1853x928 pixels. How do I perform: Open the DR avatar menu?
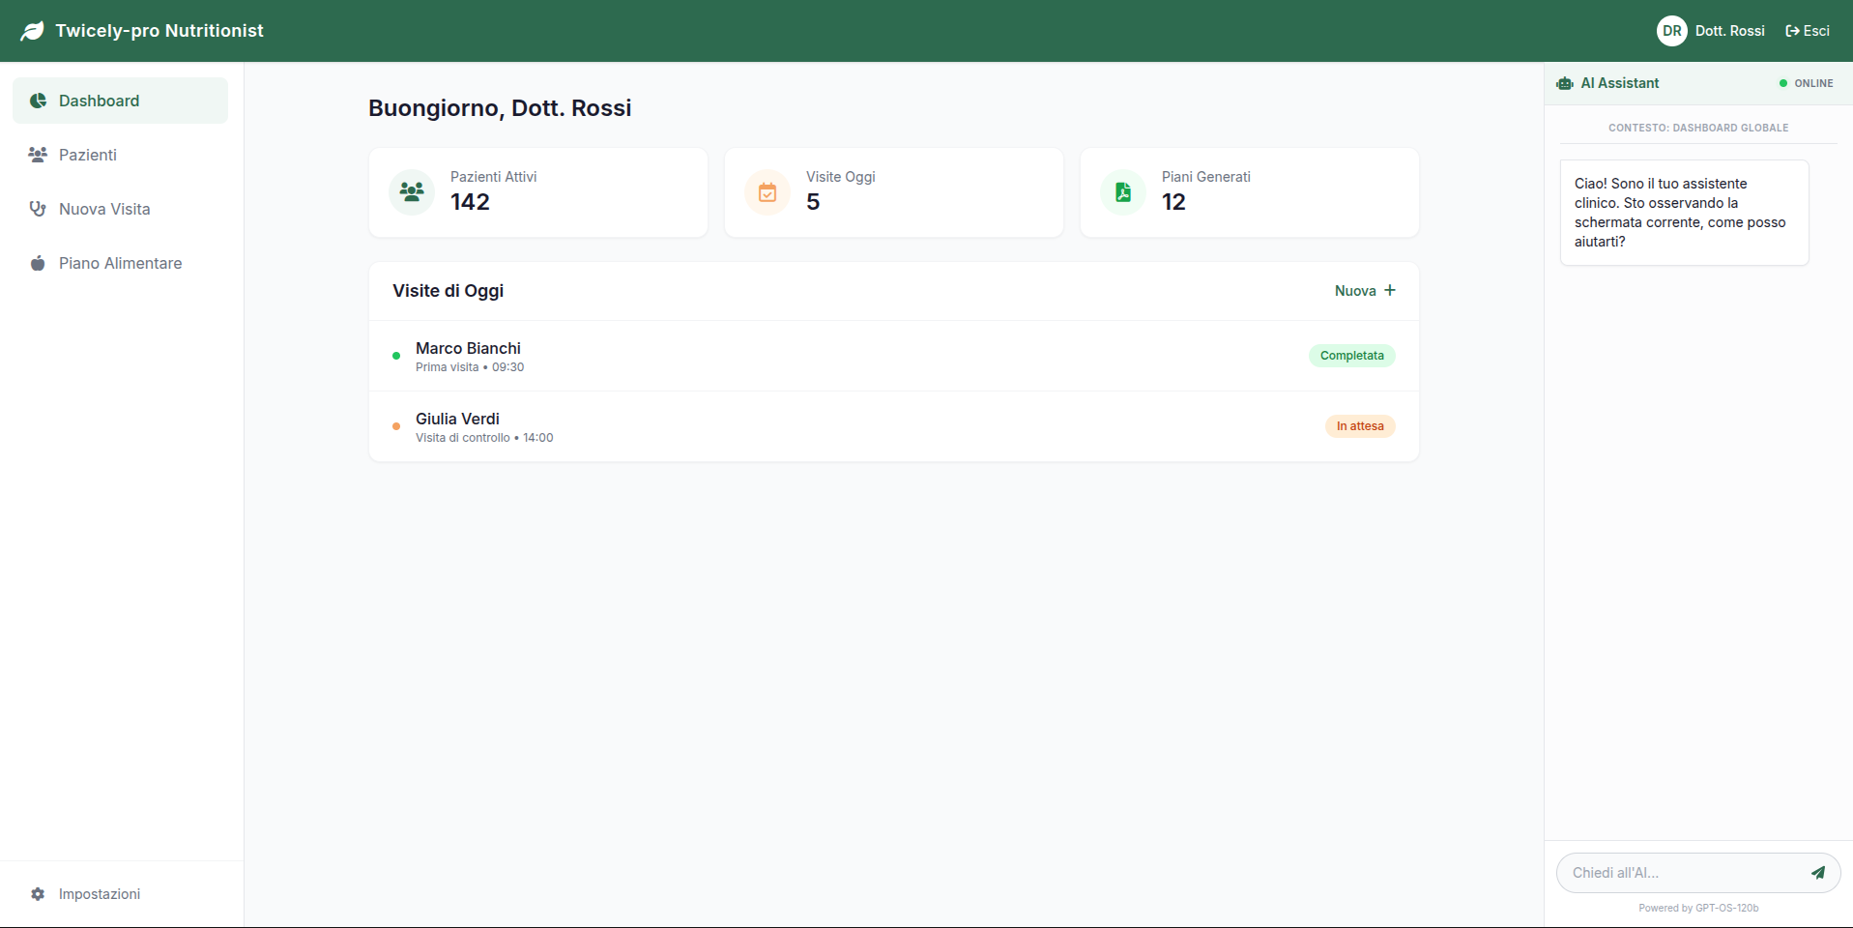[x=1671, y=30]
